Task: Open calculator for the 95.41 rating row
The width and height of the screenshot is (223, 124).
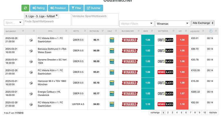Action: click(112, 72)
